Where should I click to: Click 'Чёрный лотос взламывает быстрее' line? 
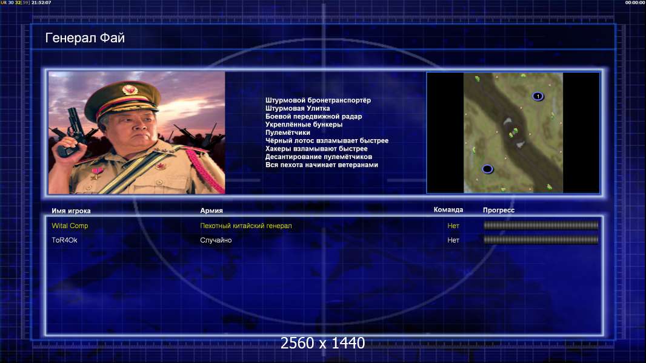(x=327, y=140)
